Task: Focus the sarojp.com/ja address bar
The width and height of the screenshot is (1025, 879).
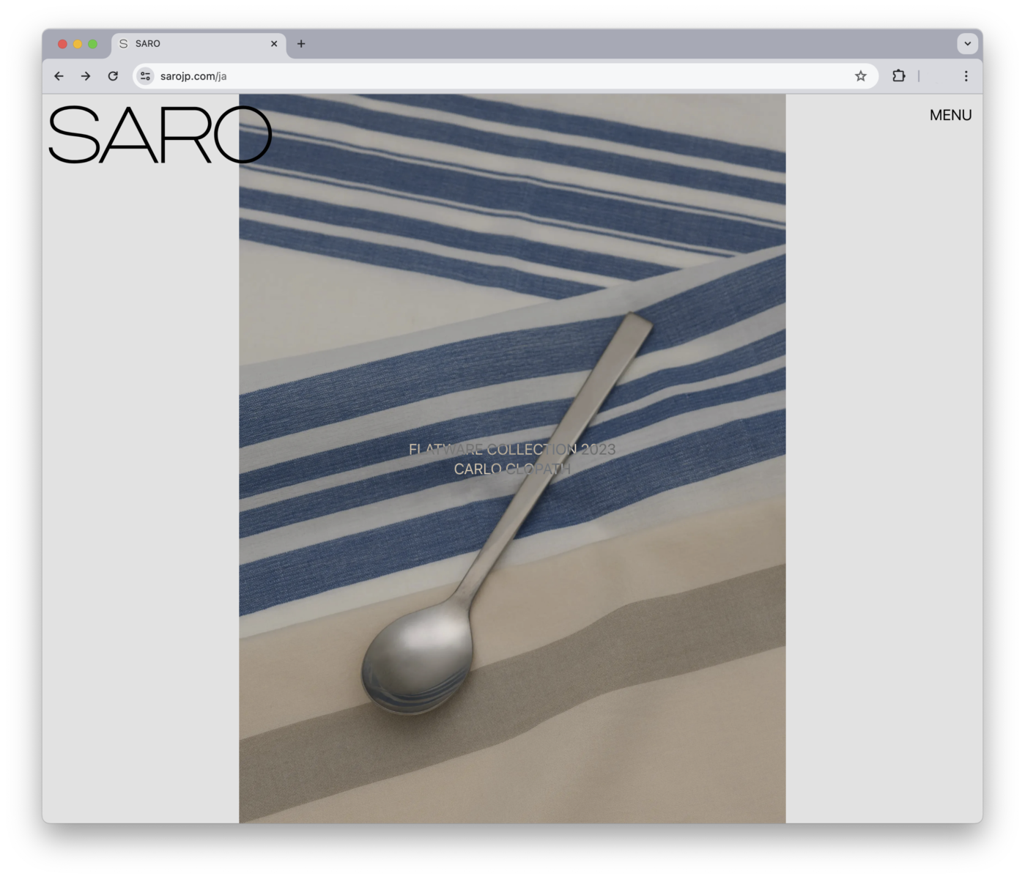Action: (498, 76)
